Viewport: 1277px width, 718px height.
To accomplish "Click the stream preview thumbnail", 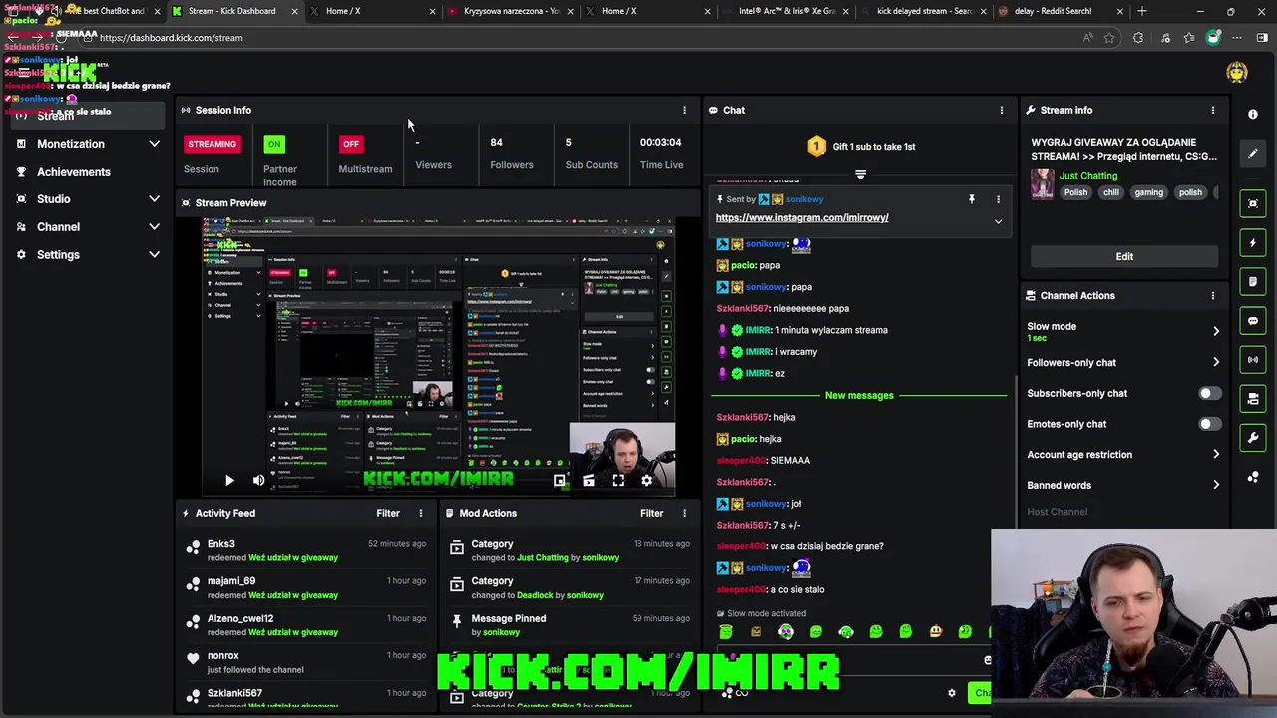I will coord(439,356).
